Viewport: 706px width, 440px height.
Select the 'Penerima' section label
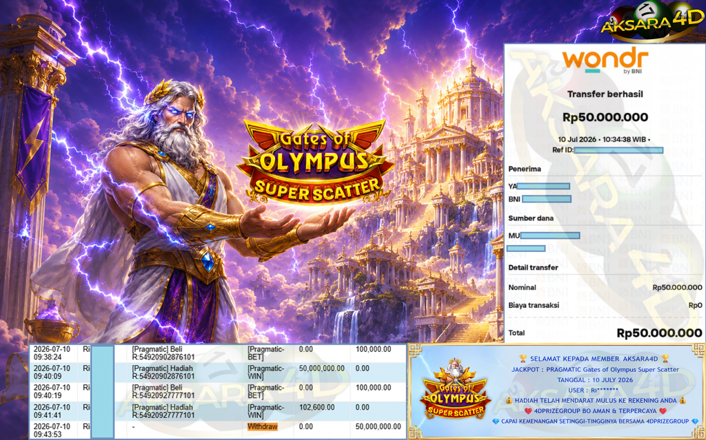(525, 169)
